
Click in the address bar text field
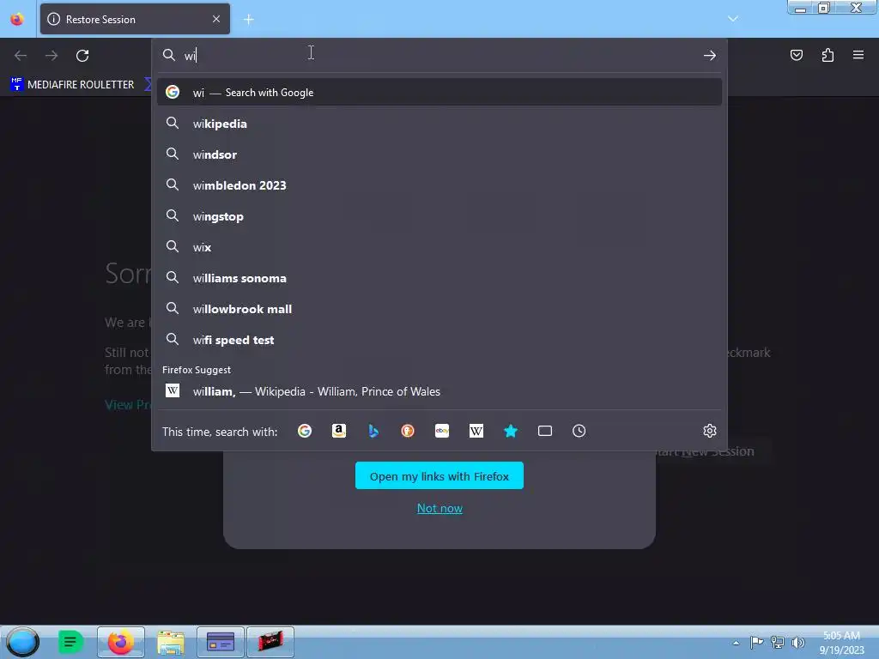[x=440, y=56]
